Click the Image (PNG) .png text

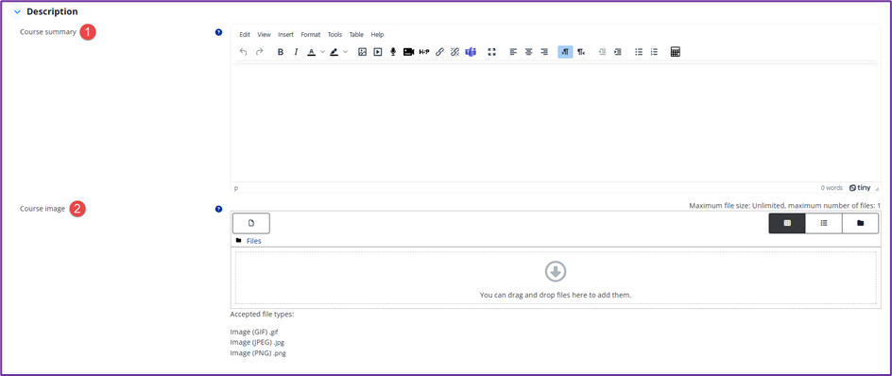[x=258, y=353]
